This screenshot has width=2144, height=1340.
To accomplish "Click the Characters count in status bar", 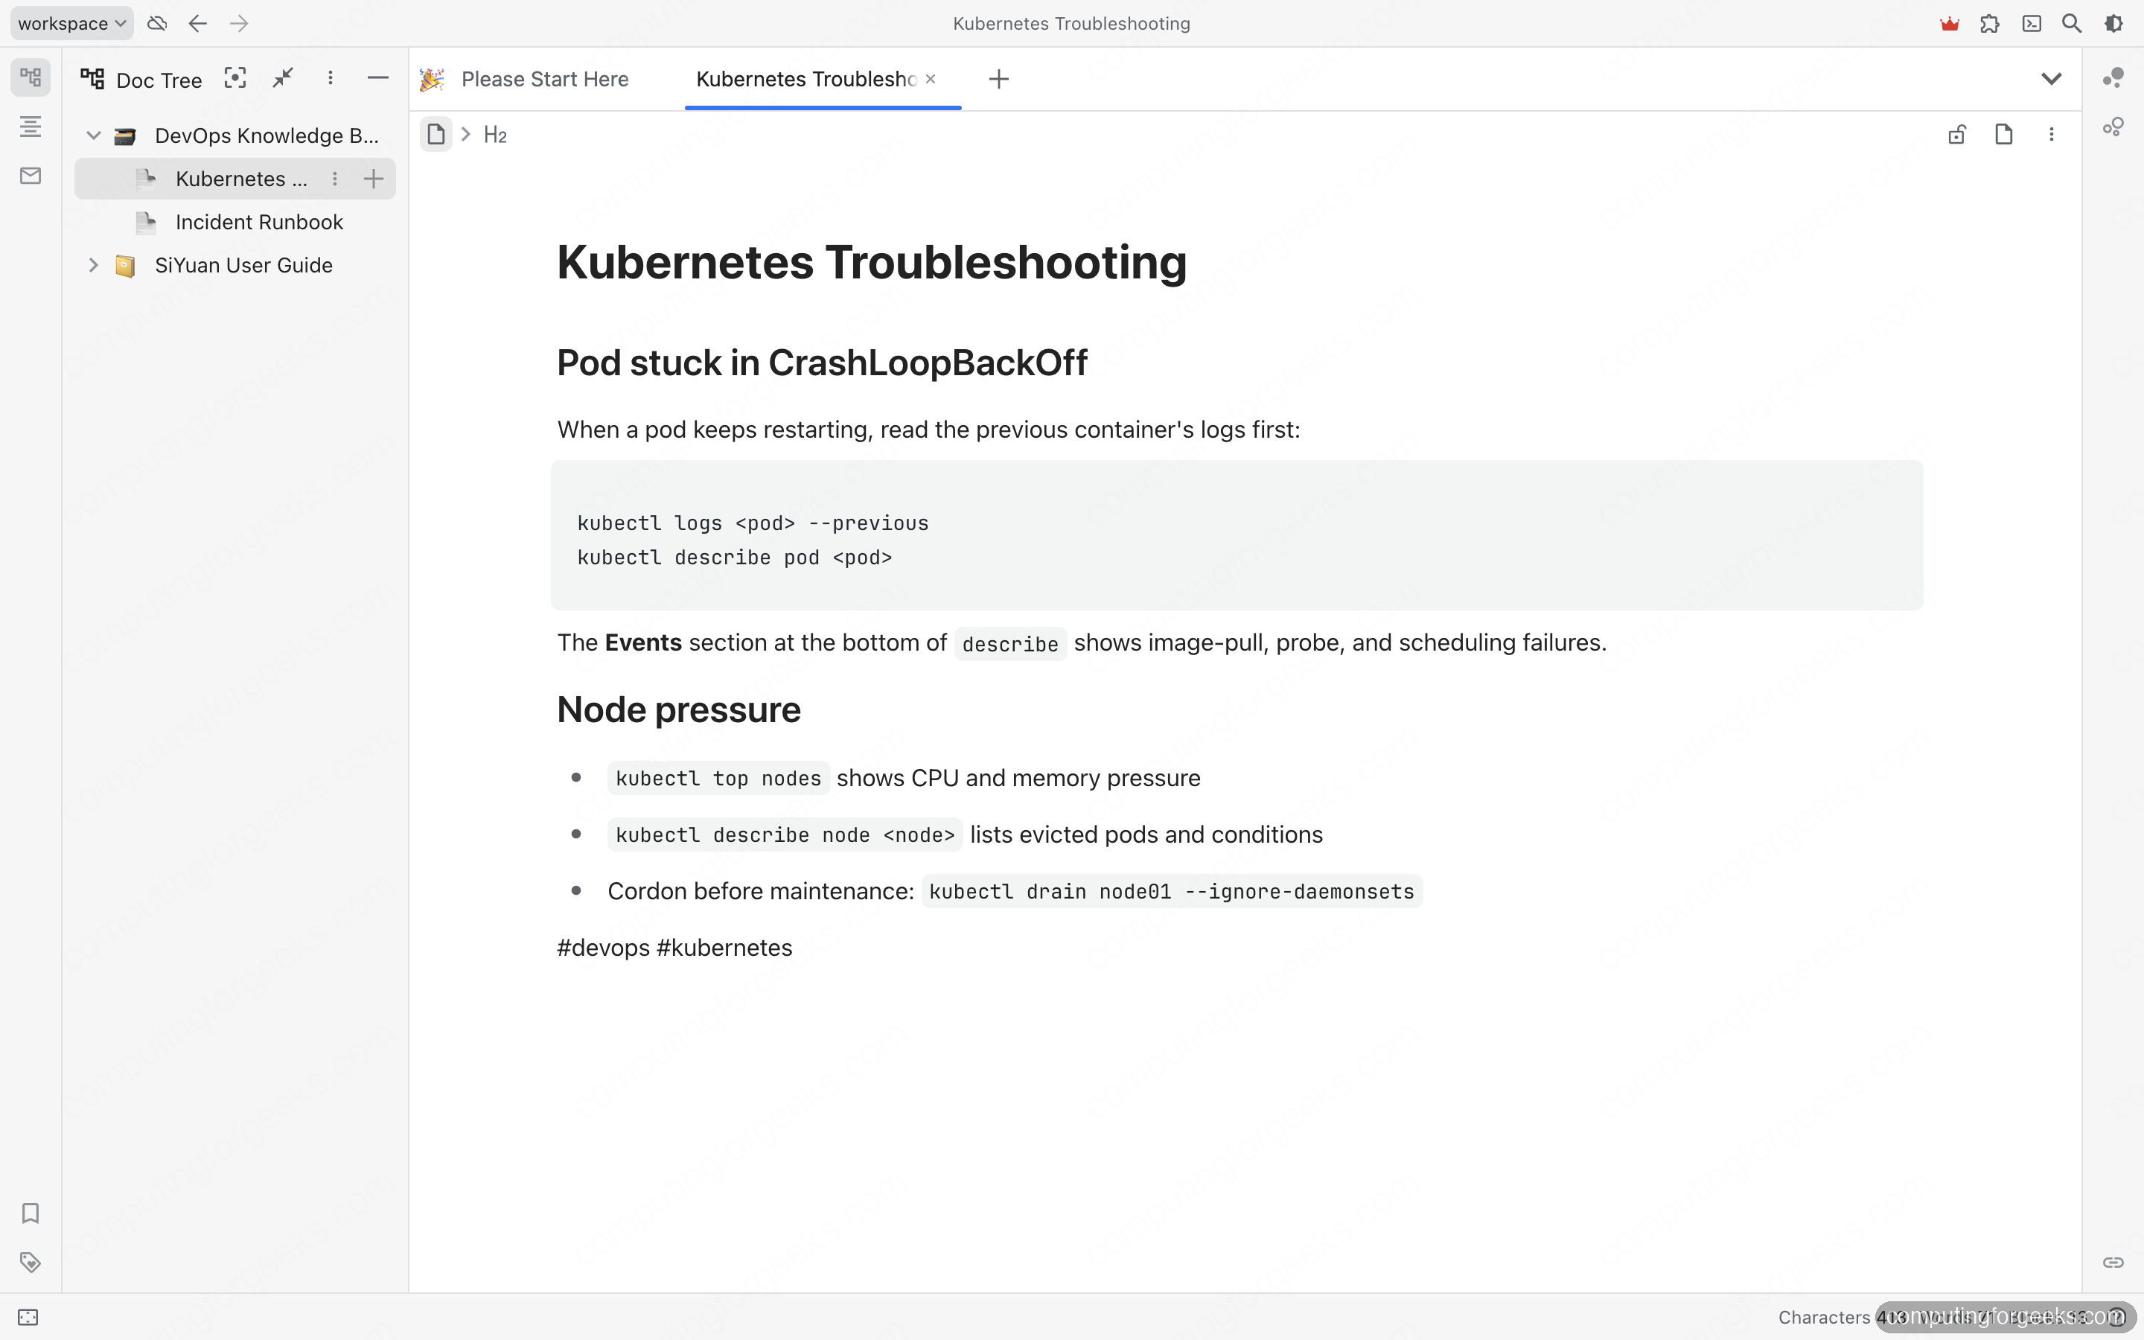I will [1842, 1318].
